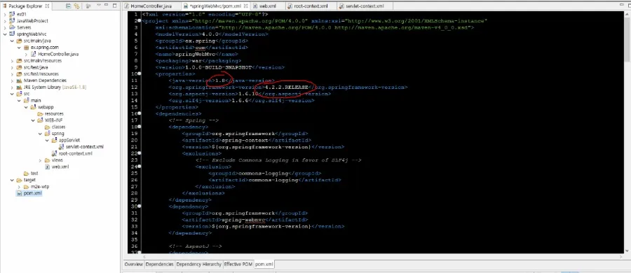Select the Effective POM tab

238,264
